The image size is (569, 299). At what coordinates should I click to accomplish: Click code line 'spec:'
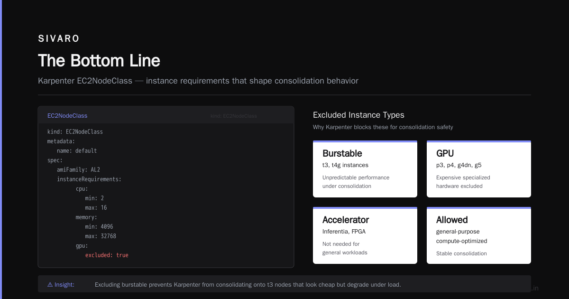pos(55,160)
